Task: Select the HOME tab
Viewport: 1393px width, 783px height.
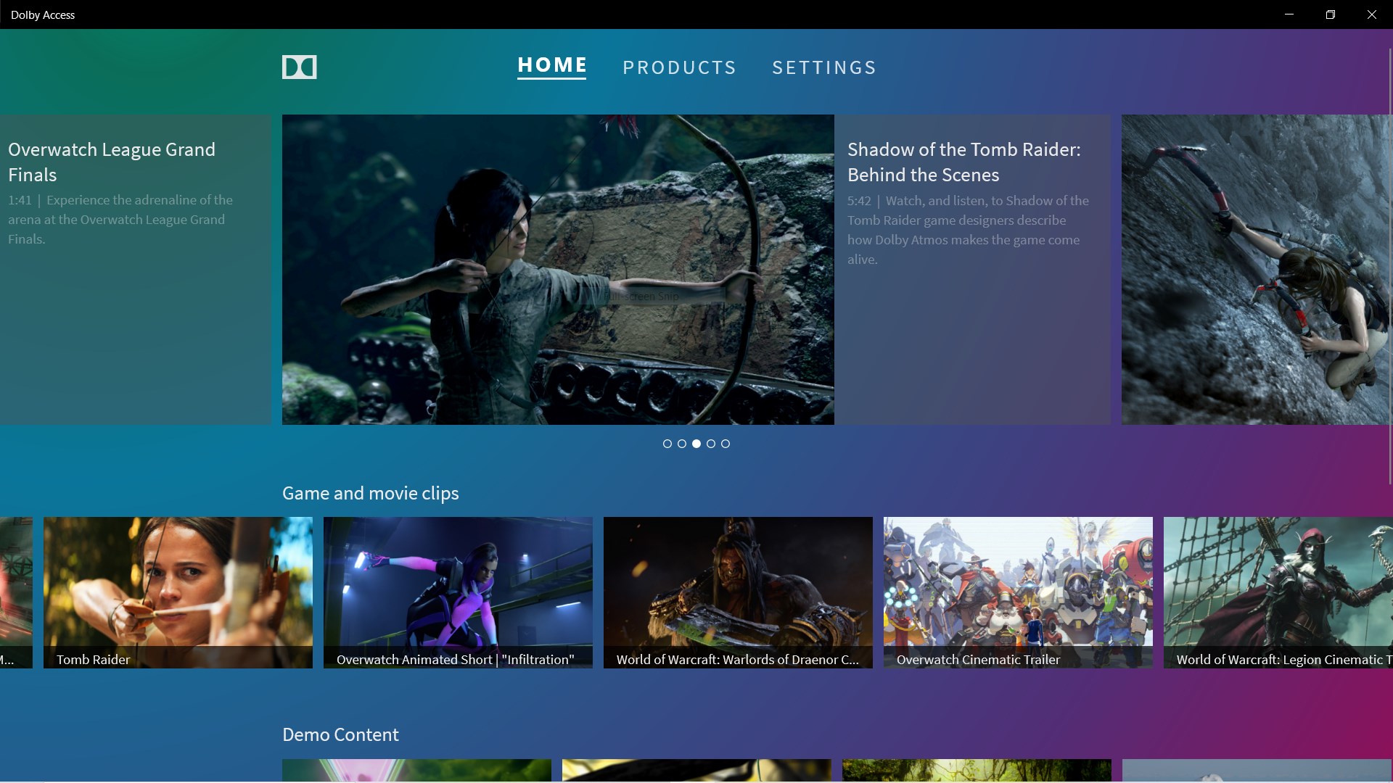Action: click(551, 65)
